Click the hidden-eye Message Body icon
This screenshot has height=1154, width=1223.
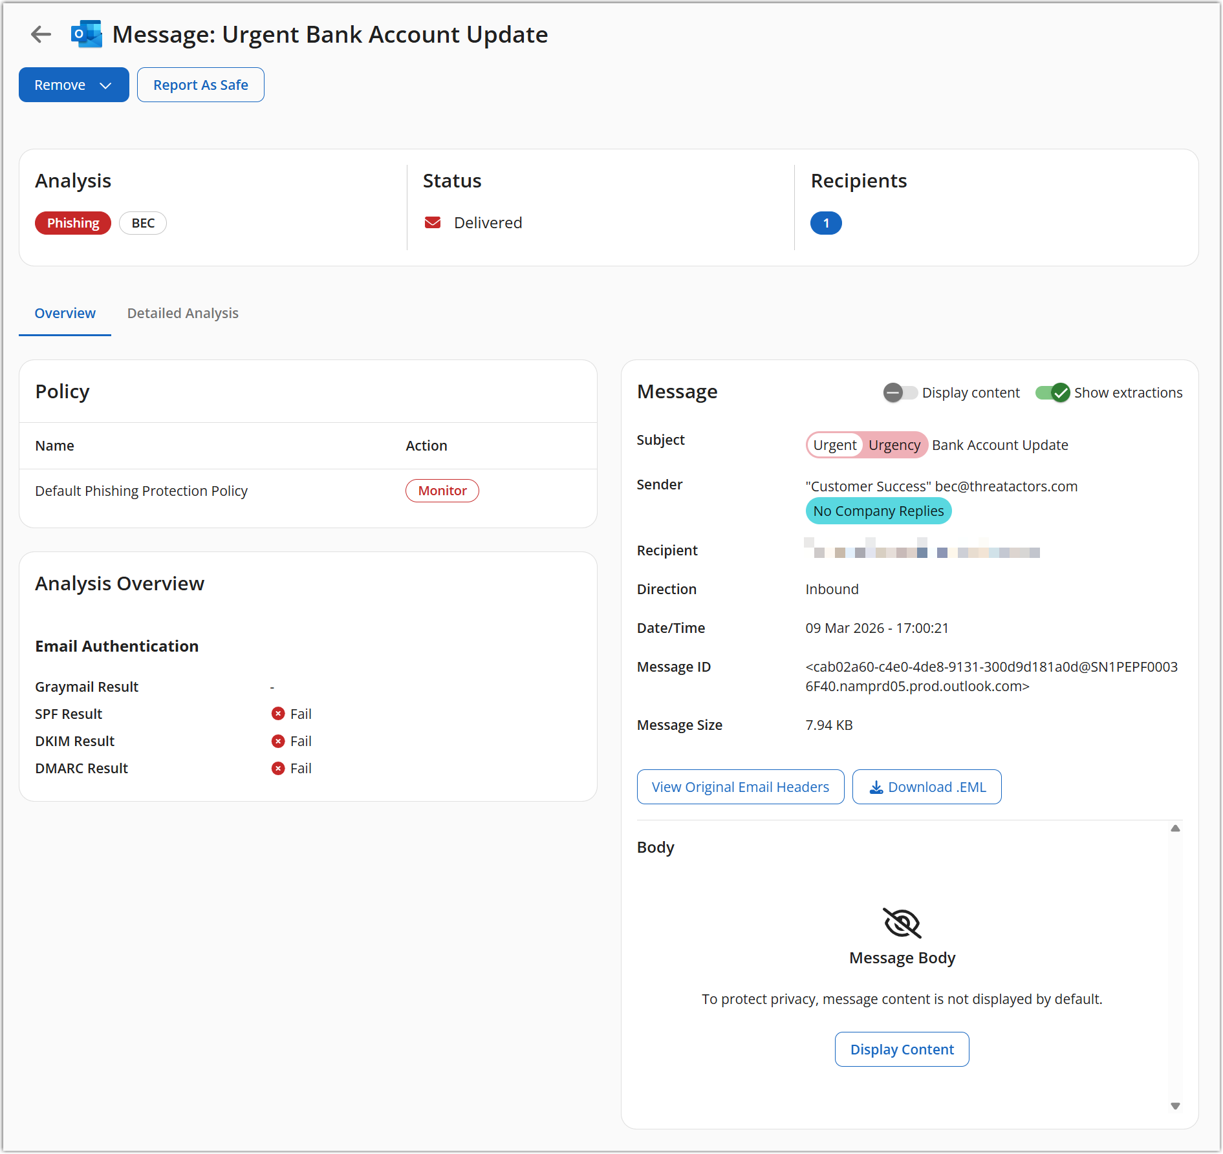[902, 923]
